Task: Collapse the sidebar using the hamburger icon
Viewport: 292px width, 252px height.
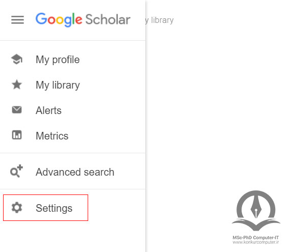Action: tap(17, 20)
